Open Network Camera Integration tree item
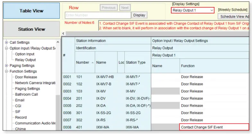Screen dimensions: 252x134 35,83
